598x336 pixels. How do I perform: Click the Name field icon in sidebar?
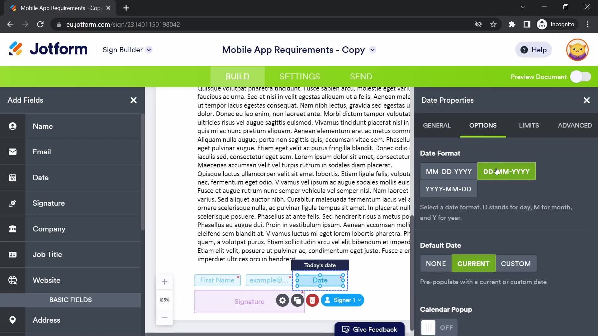[x=13, y=126]
